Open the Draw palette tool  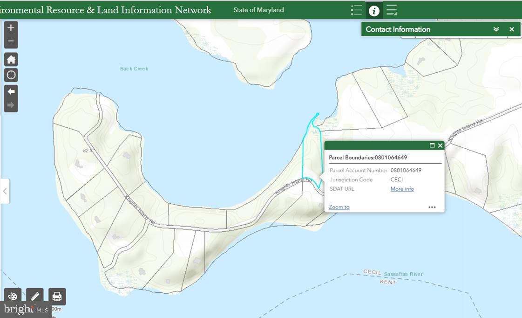click(13, 297)
